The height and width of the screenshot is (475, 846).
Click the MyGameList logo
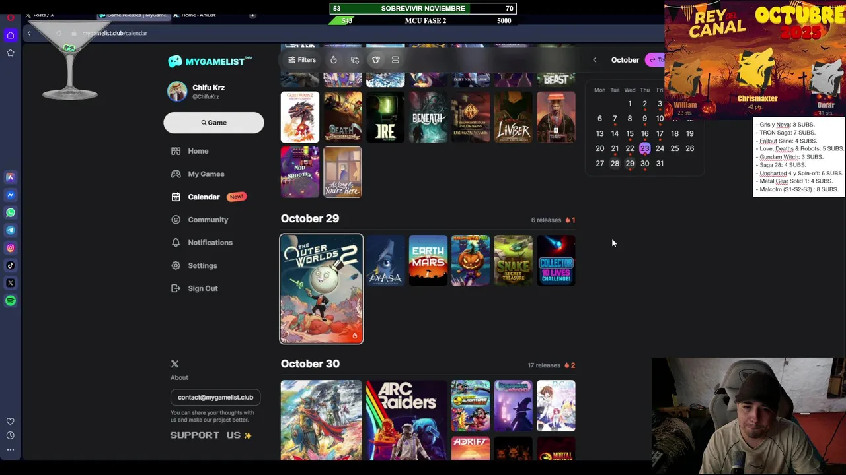point(210,61)
